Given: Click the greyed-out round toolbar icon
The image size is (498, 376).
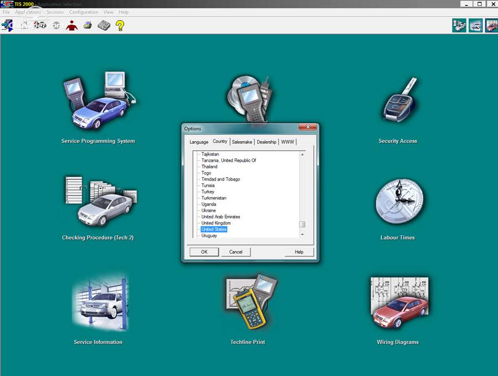Looking at the screenshot, I should pos(56,25).
